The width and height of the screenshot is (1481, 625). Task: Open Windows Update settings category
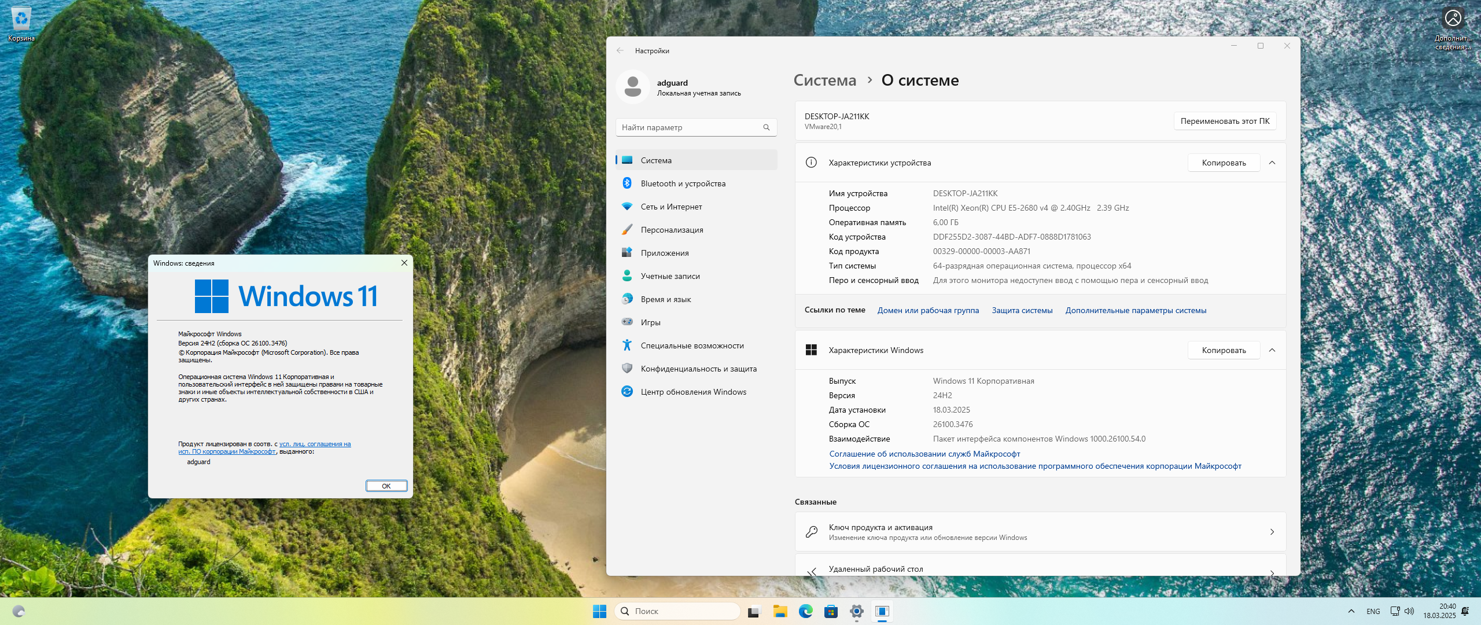pyautogui.click(x=693, y=392)
